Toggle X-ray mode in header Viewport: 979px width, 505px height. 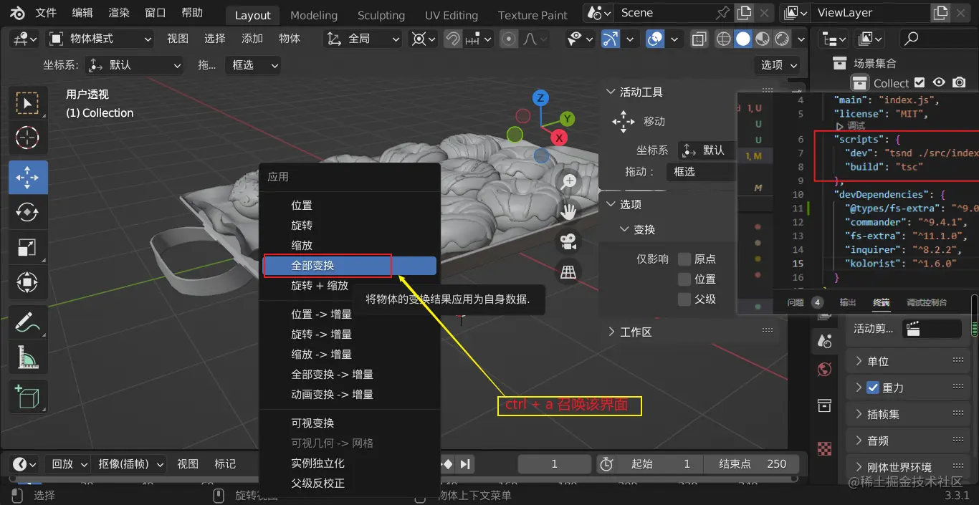[699, 39]
